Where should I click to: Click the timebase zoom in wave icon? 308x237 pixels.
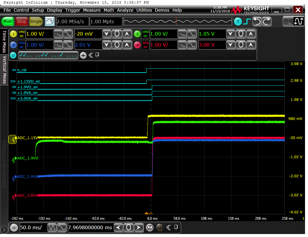[61, 228]
